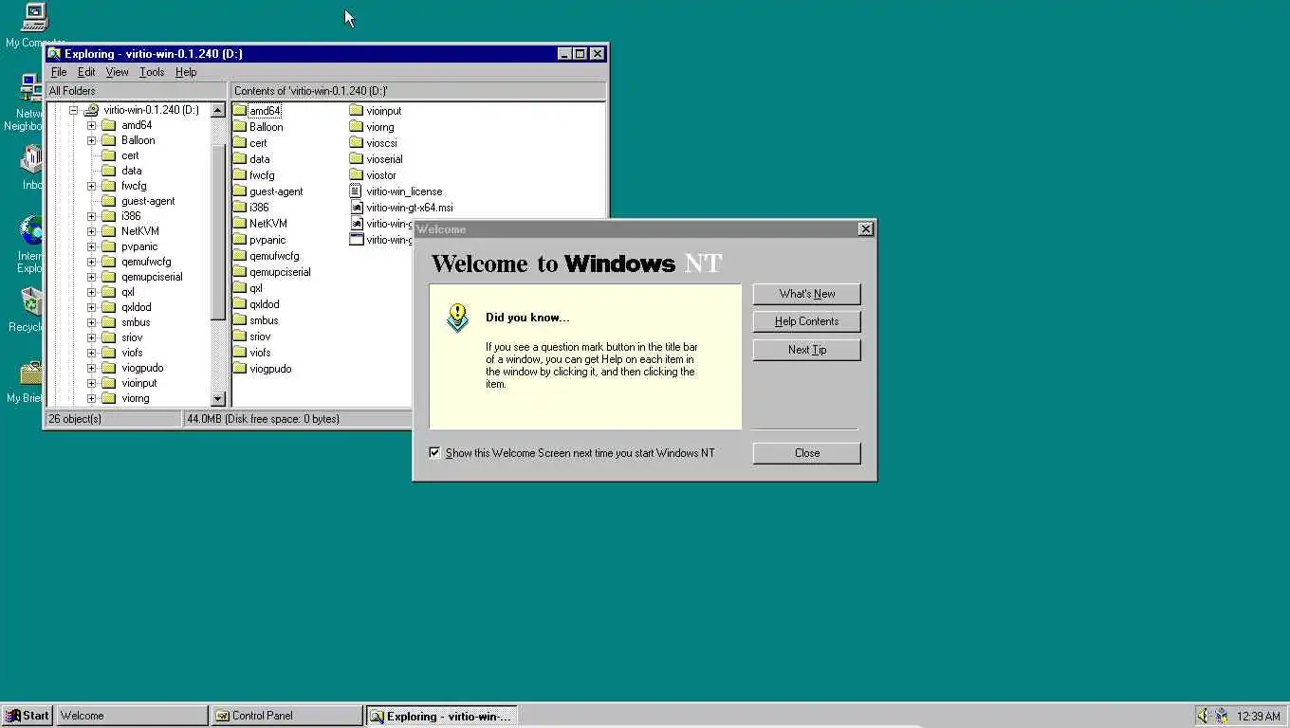Select the Internet Explorer desktop icon
This screenshot has height=728, width=1290.
click(32, 230)
